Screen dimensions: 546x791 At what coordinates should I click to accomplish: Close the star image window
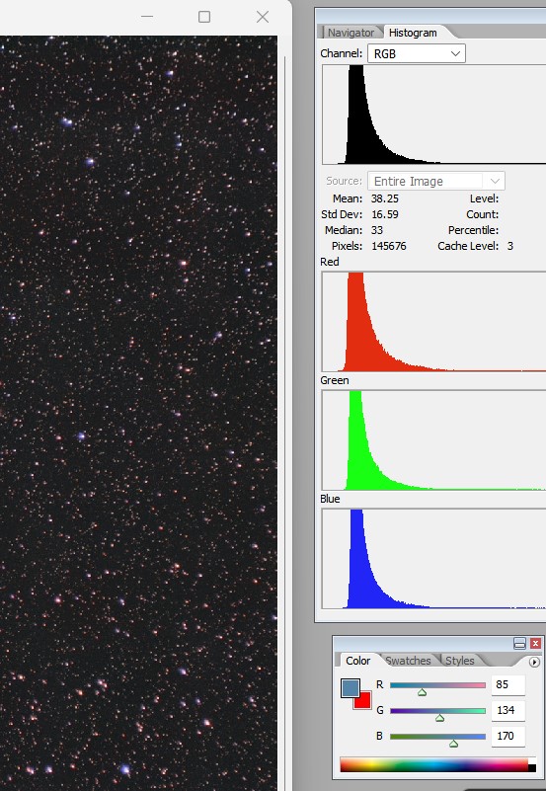coord(263,17)
